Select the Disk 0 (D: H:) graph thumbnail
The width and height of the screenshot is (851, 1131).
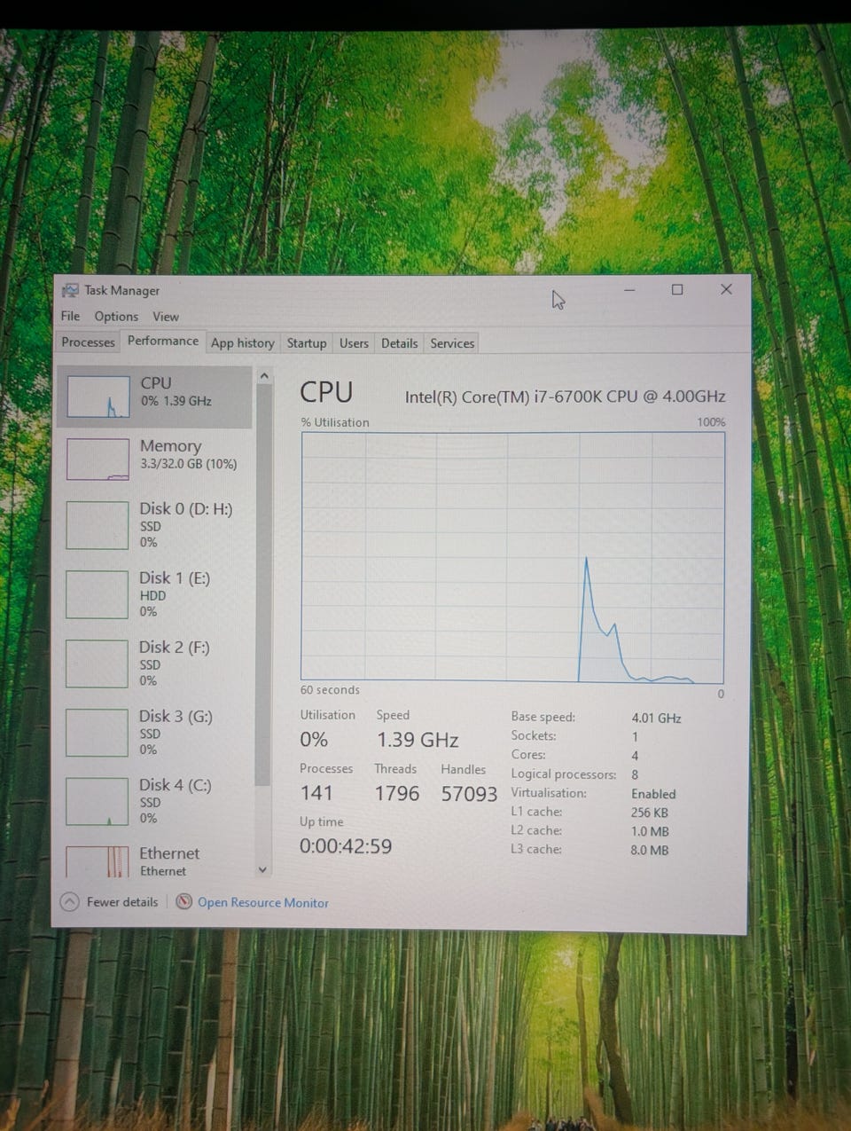[98, 525]
